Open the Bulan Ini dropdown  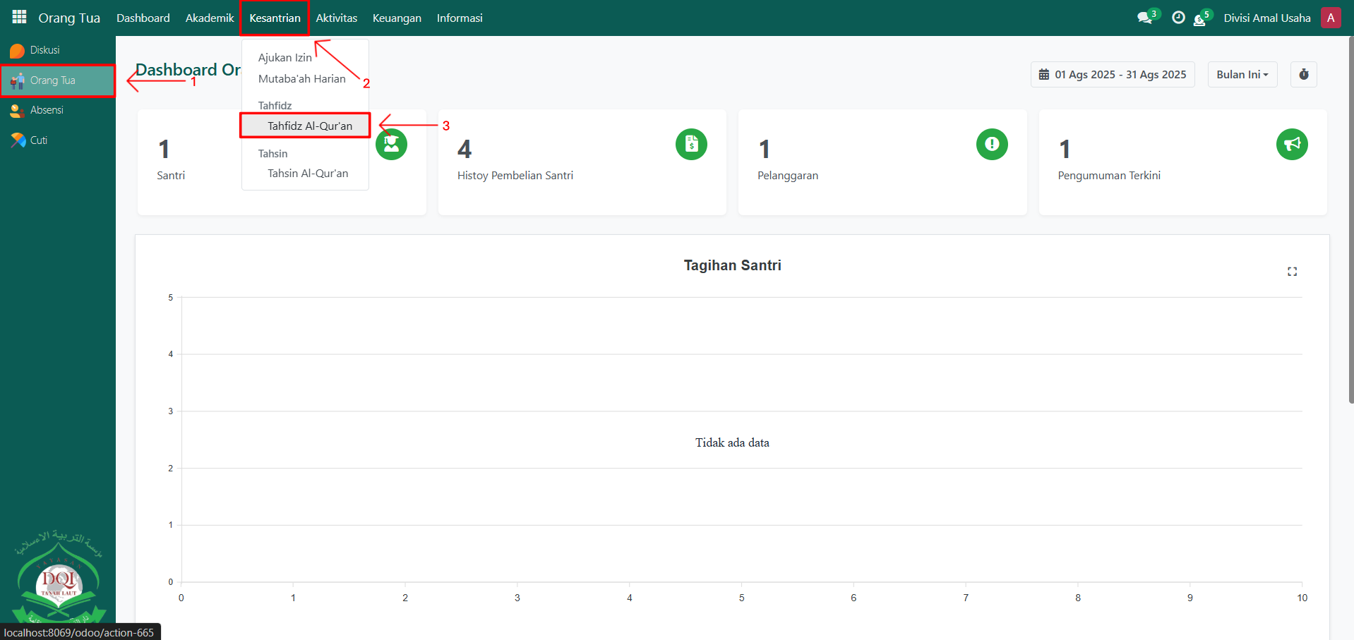[1242, 75]
